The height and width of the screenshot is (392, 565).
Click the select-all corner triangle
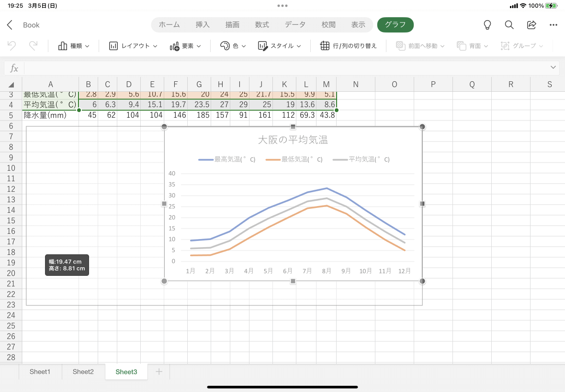[11, 85]
